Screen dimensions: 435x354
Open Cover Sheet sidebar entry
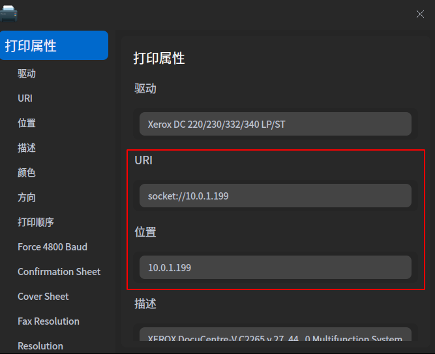click(x=43, y=297)
